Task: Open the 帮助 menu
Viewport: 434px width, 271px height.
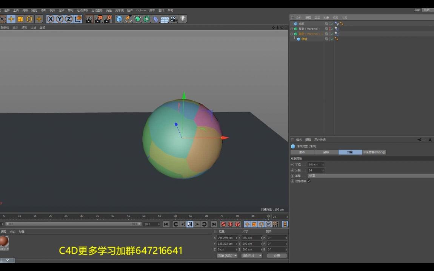Action: 170,10
